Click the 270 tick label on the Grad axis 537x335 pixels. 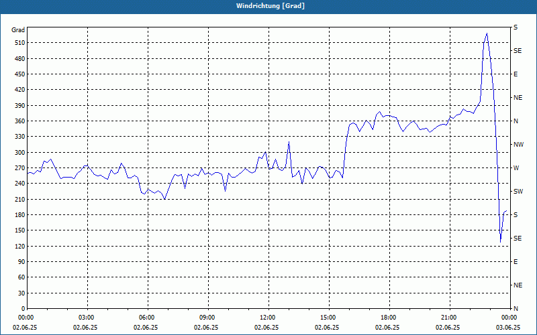pos(20,168)
